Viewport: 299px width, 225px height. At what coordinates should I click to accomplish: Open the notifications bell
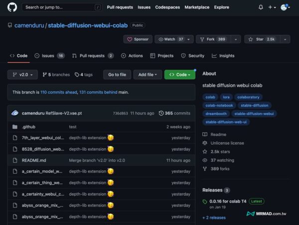pyautogui.click(x=261, y=7)
